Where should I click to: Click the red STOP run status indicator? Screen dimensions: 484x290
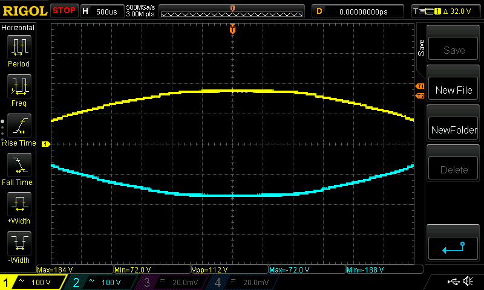[x=64, y=11]
